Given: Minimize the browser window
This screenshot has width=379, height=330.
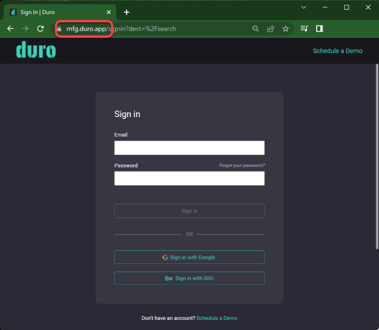Looking at the screenshot, I should click(325, 7).
